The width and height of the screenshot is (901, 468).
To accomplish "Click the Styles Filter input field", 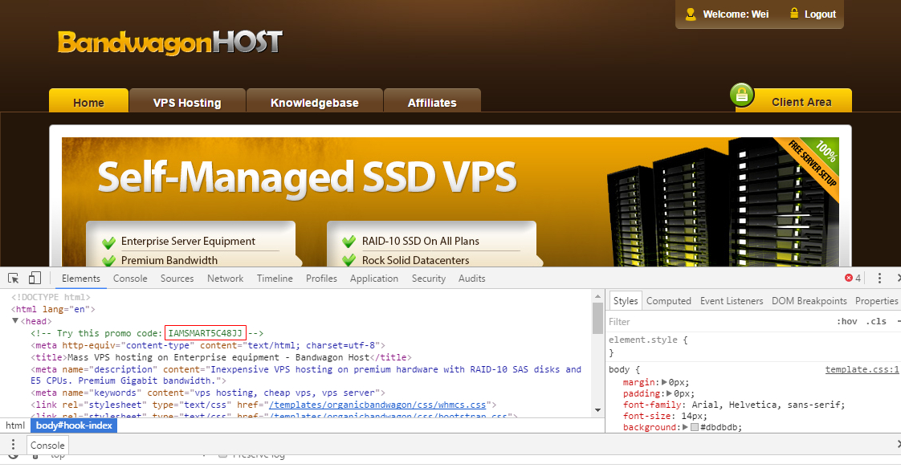I will tap(718, 322).
